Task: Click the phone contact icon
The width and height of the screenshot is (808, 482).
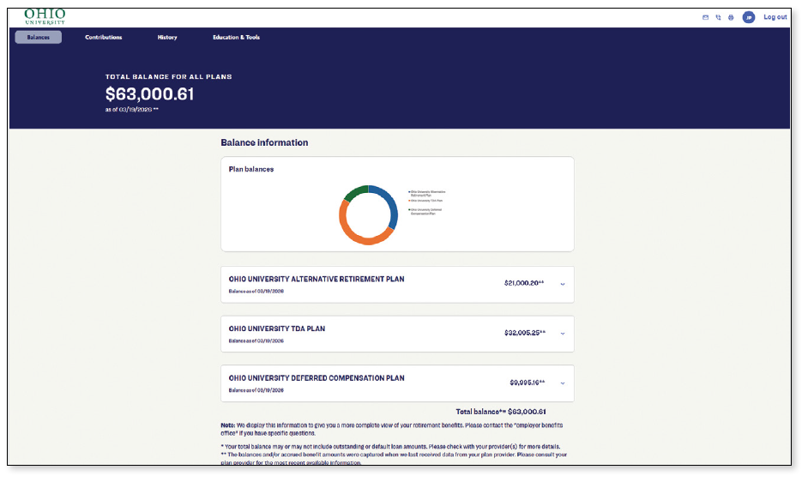Action: (x=718, y=17)
